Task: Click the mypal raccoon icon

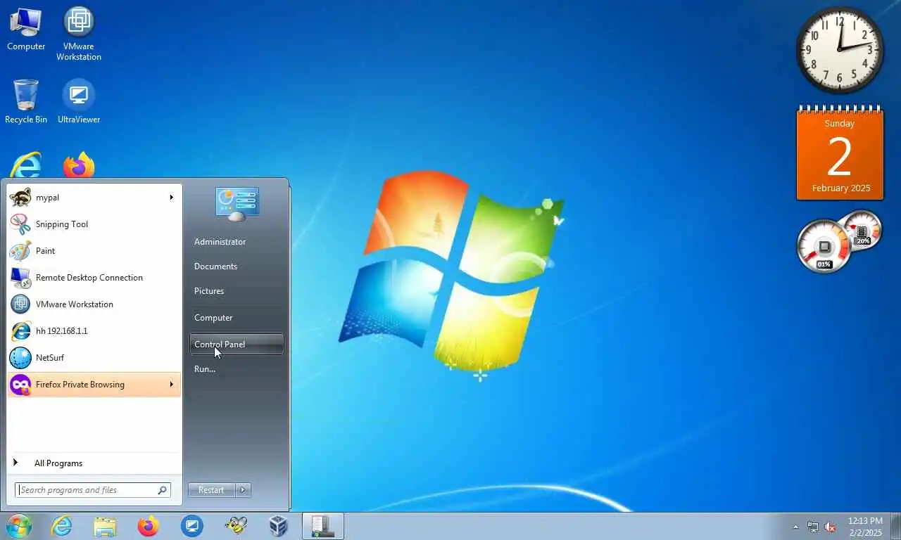Action: (x=20, y=198)
